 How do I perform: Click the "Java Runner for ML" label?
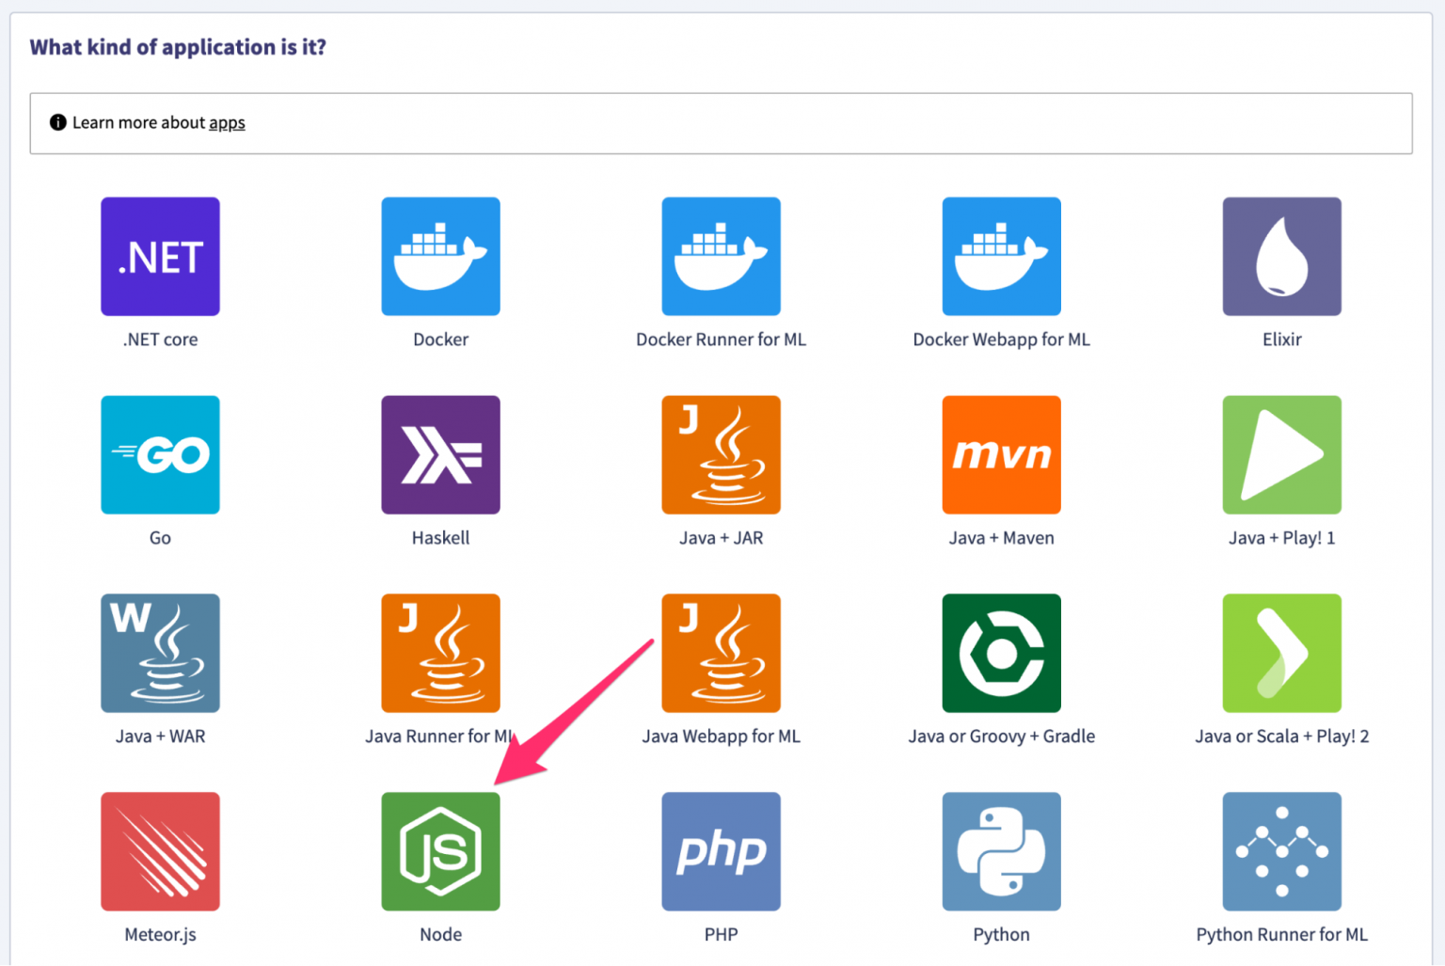pyautogui.click(x=440, y=736)
